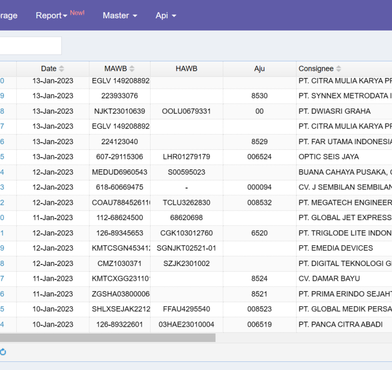
Task: Select consignee CV. J SEMBILAN SEMBILAN
Action: tap(345, 187)
